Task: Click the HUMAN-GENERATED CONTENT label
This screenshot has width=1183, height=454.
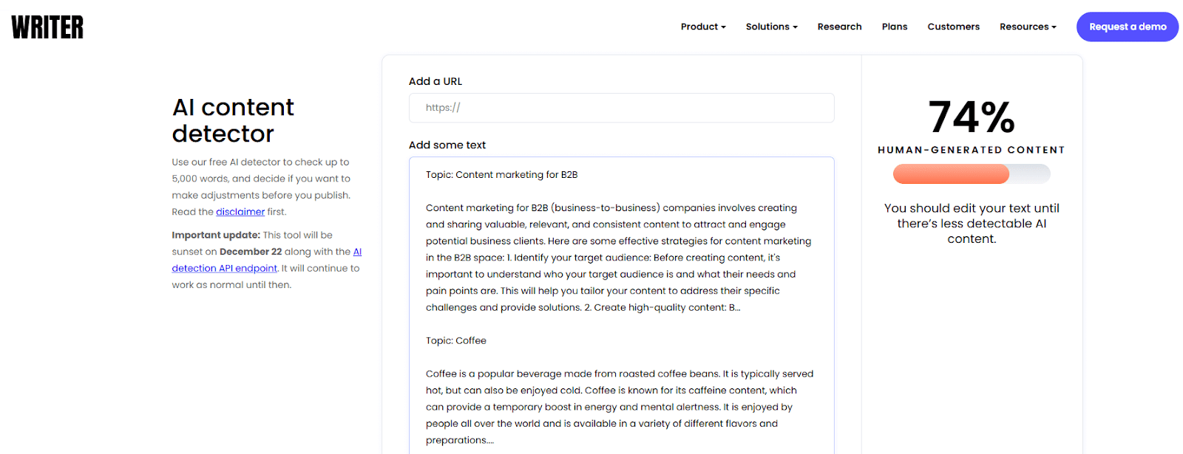Action: pos(971,149)
